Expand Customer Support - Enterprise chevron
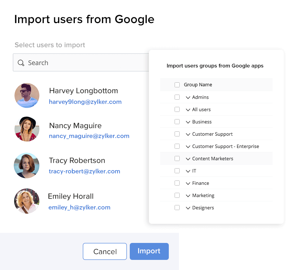The height and width of the screenshot is (270, 287). (x=188, y=147)
